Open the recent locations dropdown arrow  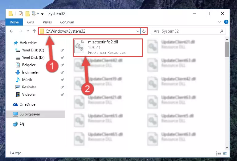28,31
